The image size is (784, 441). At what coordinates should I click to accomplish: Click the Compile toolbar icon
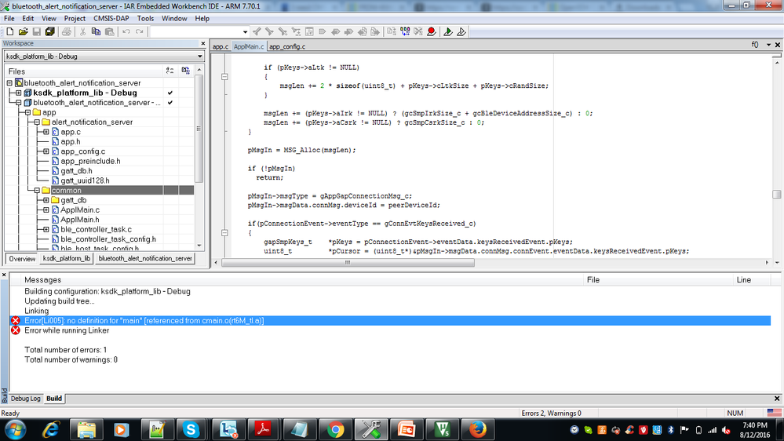[x=392, y=31]
